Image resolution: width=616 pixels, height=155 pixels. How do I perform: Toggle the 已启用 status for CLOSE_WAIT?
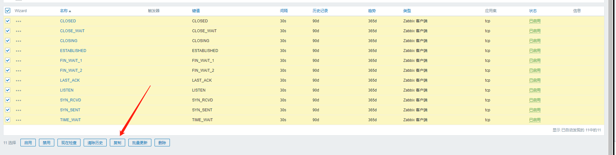pyautogui.click(x=535, y=31)
